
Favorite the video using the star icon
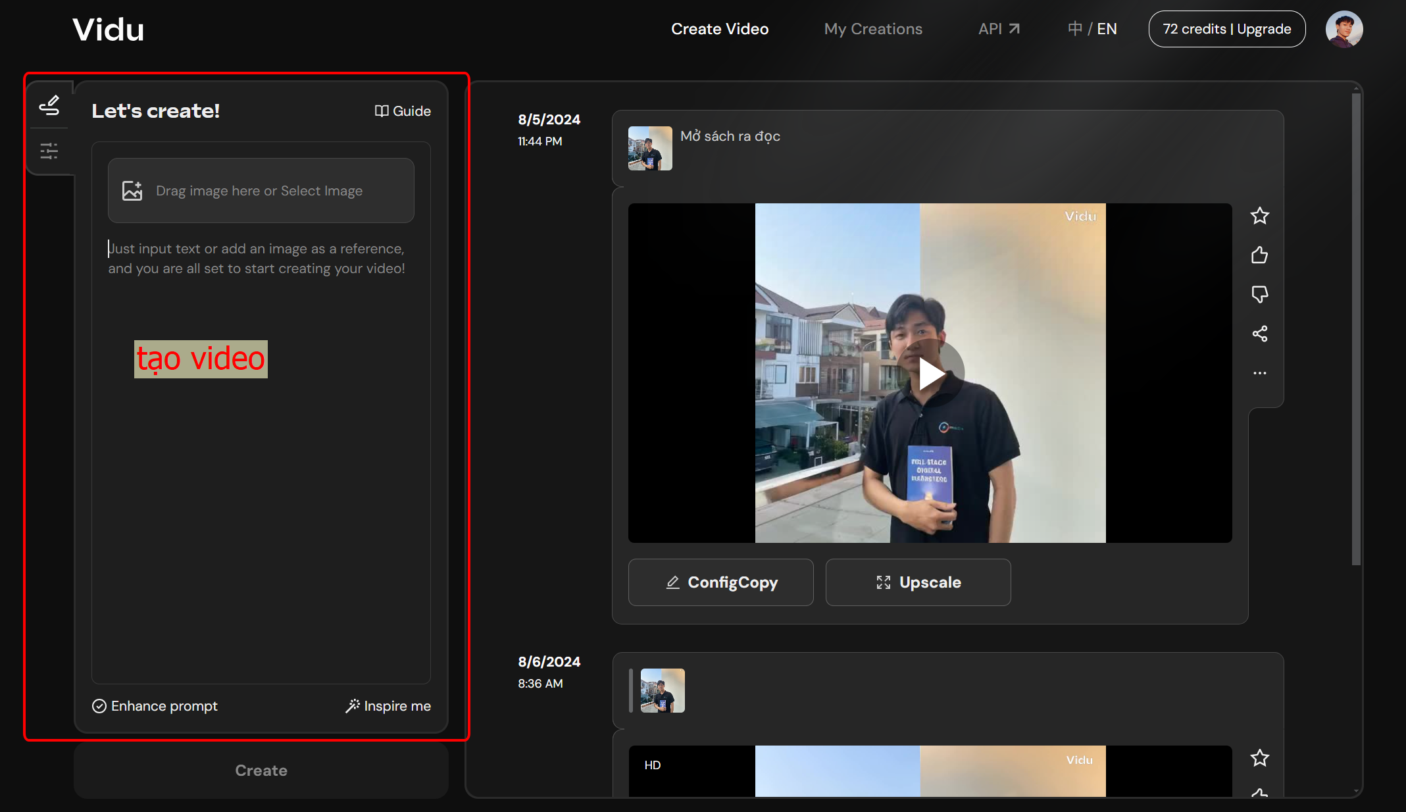1260,216
